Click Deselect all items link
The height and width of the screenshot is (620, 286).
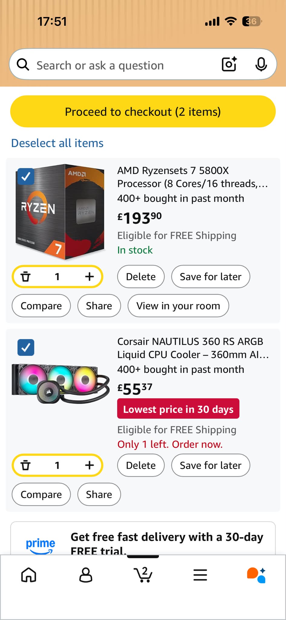(57, 143)
